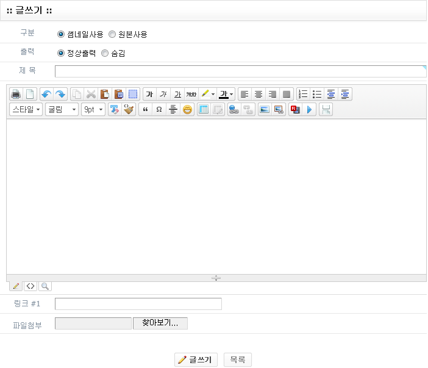The height and width of the screenshot is (368, 428).
Task: Click the 찾아보기... browse file button
Action: 160,323
